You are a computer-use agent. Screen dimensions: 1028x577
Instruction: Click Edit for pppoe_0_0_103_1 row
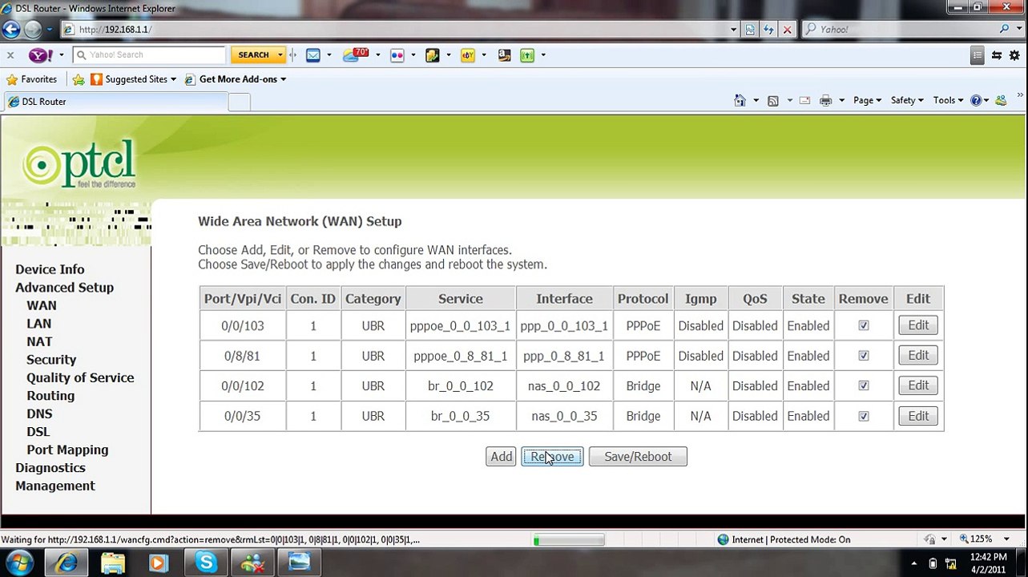click(918, 325)
